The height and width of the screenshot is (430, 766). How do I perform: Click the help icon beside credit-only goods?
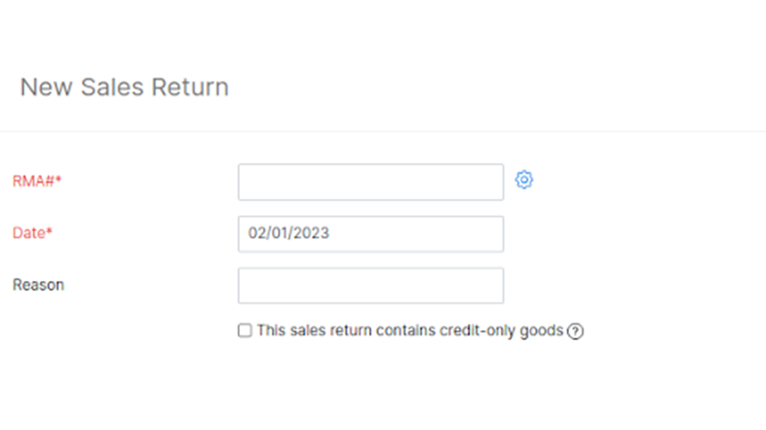click(x=575, y=331)
